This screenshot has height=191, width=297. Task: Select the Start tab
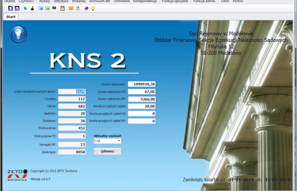pyautogui.click(x=11, y=17)
